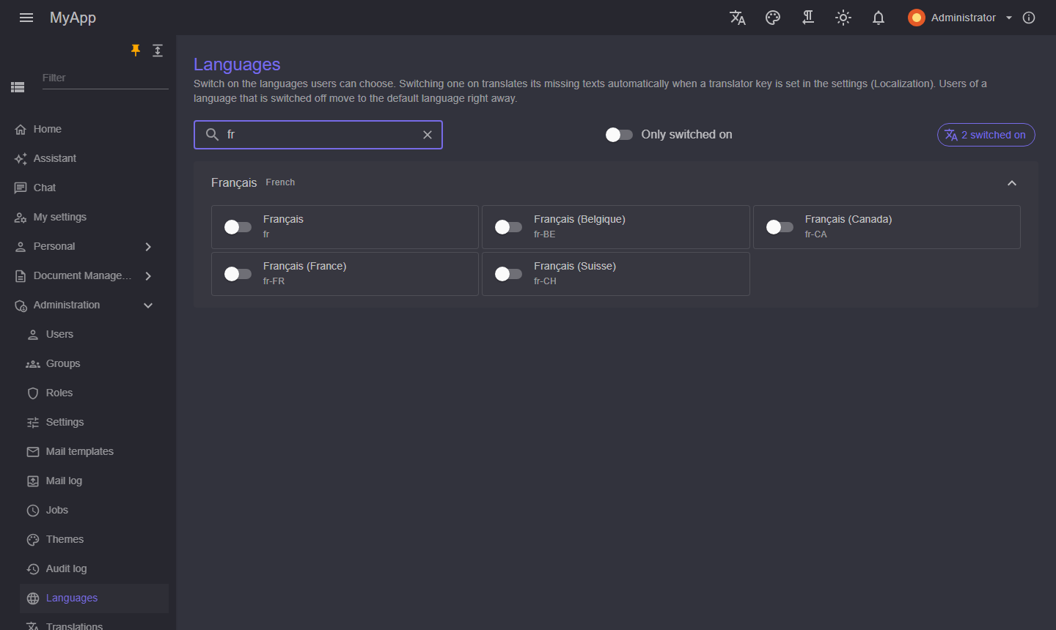Open the language translation icon in top bar

point(738,18)
